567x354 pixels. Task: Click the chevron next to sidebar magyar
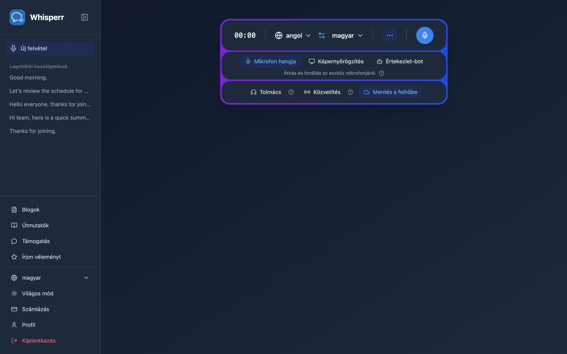[x=86, y=278]
